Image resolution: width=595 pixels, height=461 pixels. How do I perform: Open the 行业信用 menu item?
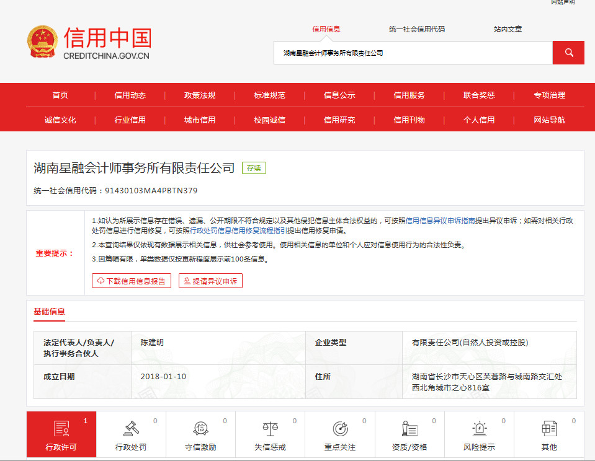(x=130, y=120)
